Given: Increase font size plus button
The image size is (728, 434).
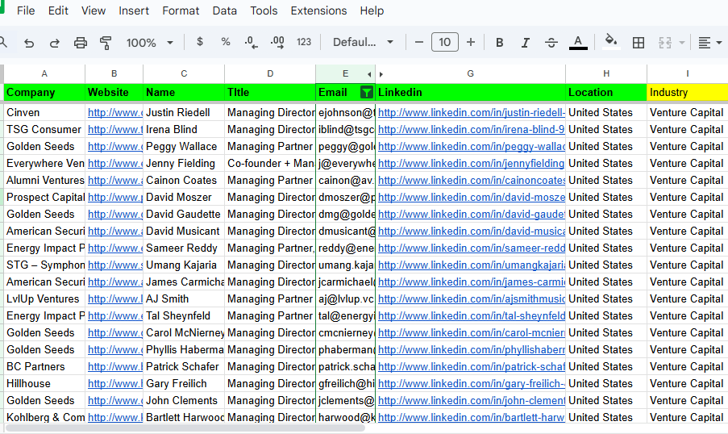Looking at the screenshot, I should coord(471,42).
